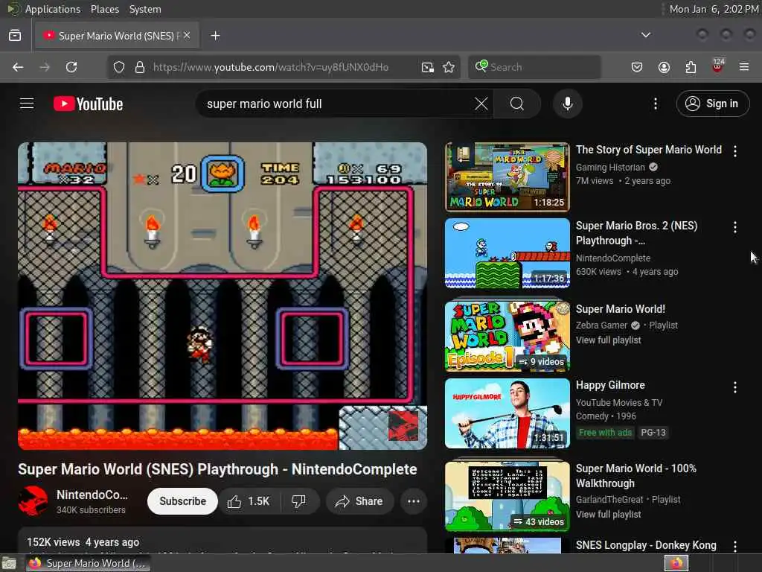The height and width of the screenshot is (572, 762).
Task: Bookmark this page with star
Action: [449, 67]
